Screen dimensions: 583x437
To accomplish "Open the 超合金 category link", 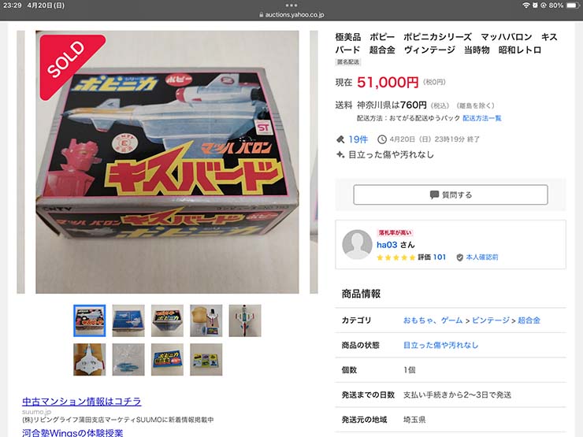I will 529,320.
